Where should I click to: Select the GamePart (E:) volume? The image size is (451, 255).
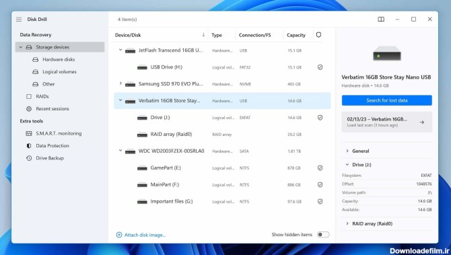click(x=222, y=168)
